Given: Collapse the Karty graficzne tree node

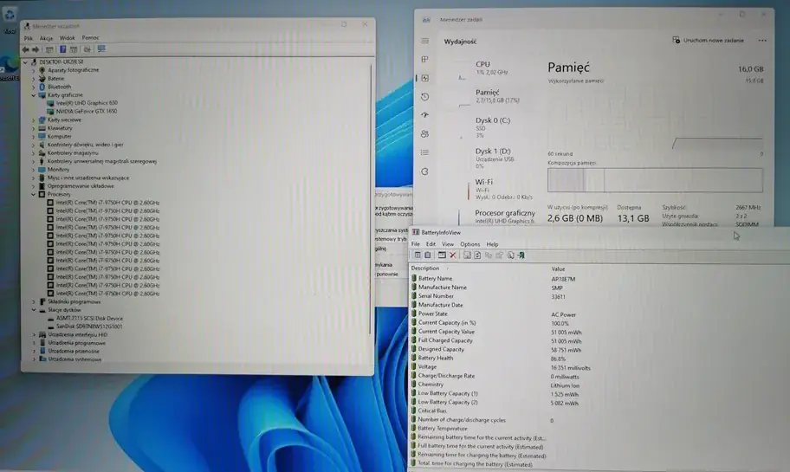Looking at the screenshot, I should 34,95.
